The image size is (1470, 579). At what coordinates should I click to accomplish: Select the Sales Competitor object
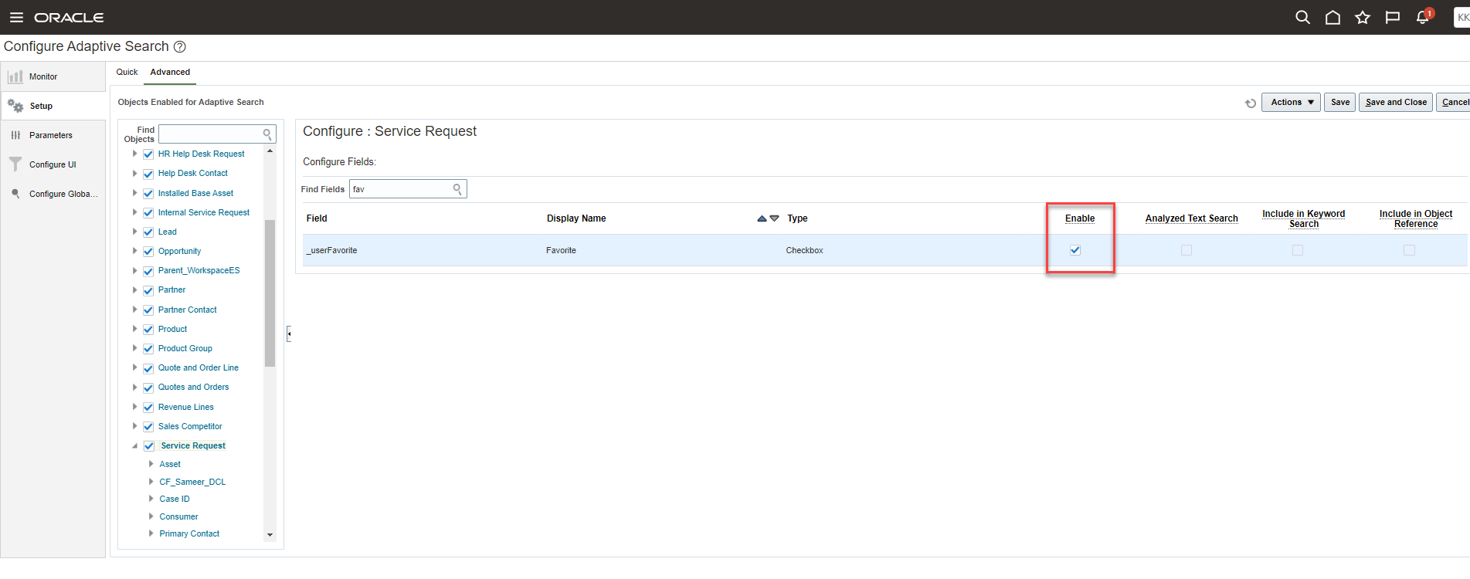click(190, 426)
